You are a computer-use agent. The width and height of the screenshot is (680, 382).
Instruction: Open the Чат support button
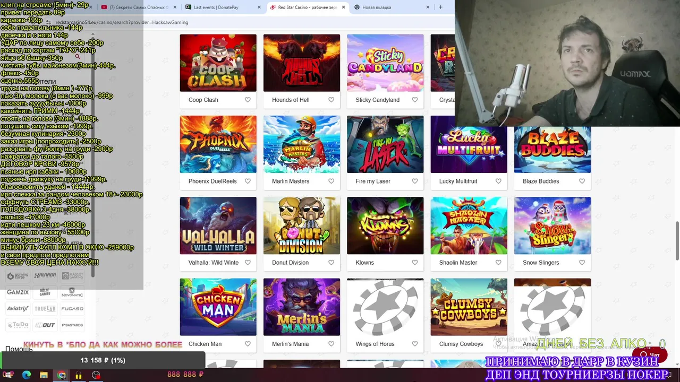pyautogui.click(x=650, y=354)
